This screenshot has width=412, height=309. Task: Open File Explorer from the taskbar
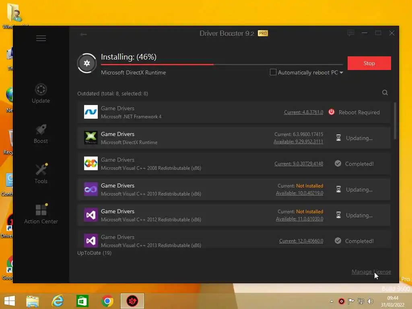tap(32, 301)
